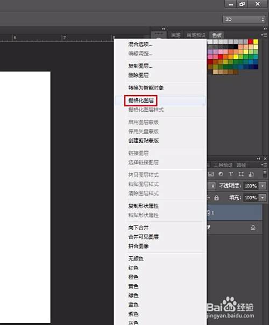Screen dimensions: 269x325
Task: Expand the left panel column double arrows
Action: (164, 28)
